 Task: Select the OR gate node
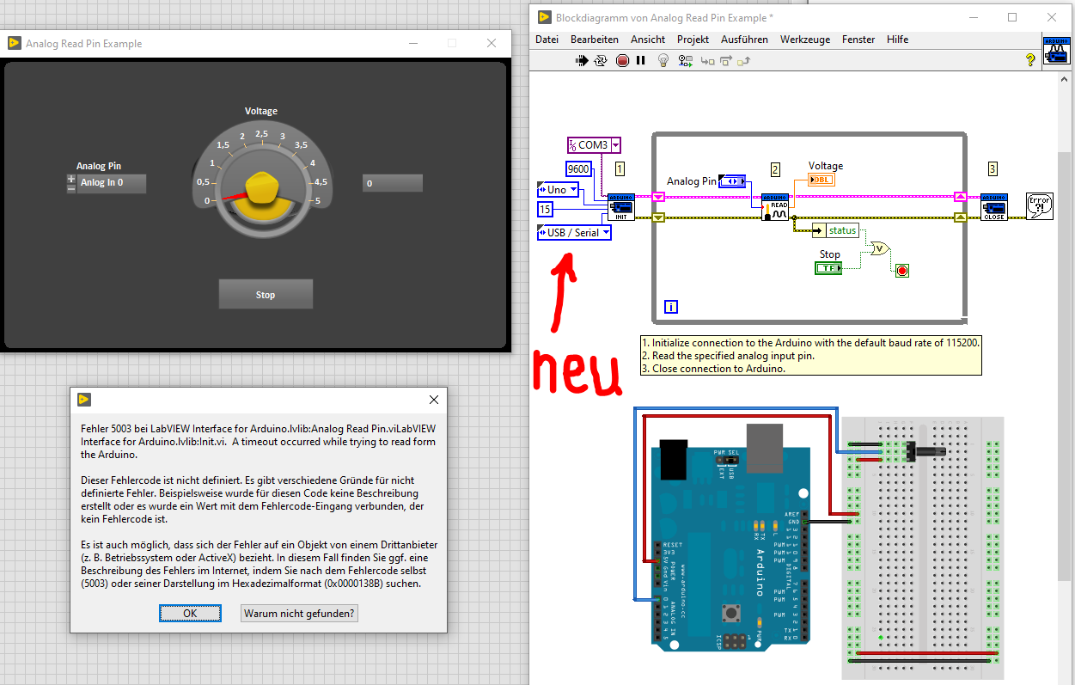pos(880,248)
